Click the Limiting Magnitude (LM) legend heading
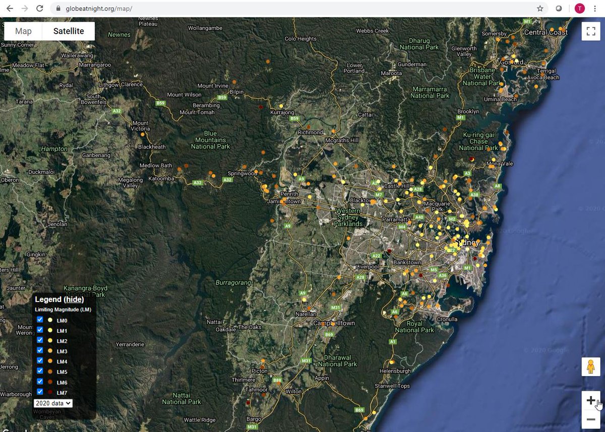Viewport: 605px width, 432px height. click(x=63, y=309)
